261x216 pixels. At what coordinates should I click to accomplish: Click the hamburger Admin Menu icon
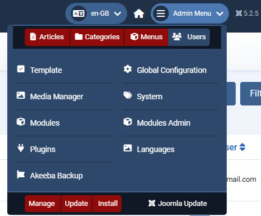click(161, 13)
